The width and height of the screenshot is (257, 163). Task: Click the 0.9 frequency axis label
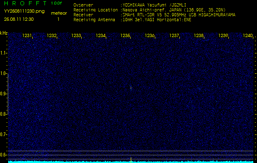[x=3, y=94]
